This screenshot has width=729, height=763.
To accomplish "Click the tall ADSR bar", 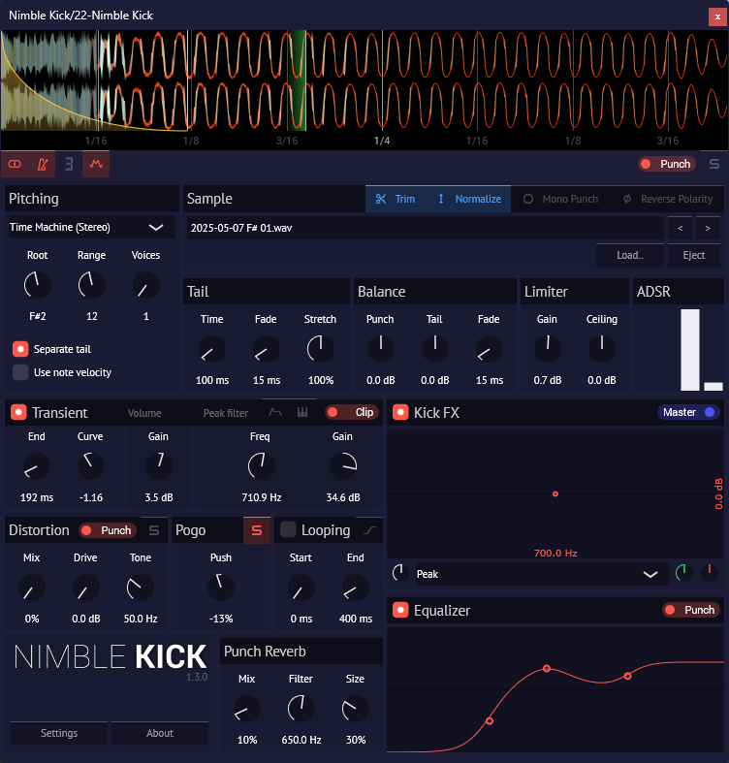I will tap(689, 349).
